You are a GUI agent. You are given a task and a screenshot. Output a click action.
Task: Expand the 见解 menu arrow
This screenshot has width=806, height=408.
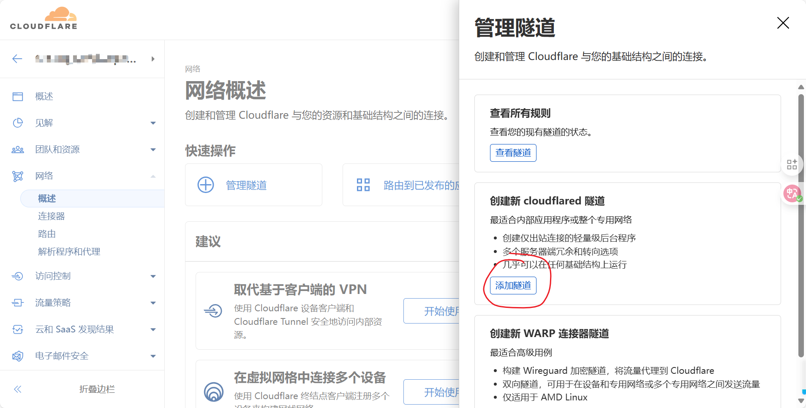(x=153, y=123)
